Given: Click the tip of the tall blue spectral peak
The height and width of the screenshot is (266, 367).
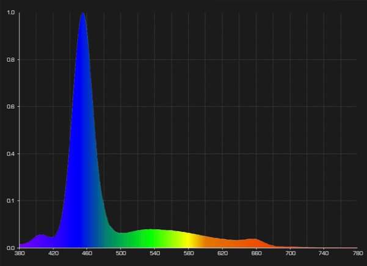Looking at the screenshot, I should [83, 13].
